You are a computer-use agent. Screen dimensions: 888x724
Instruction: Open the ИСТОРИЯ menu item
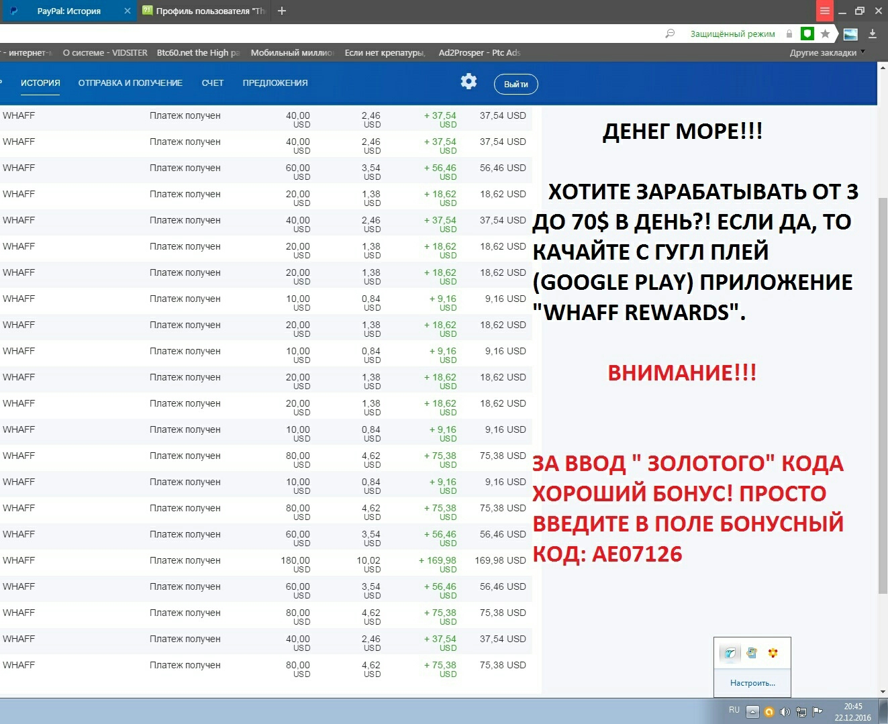click(40, 83)
